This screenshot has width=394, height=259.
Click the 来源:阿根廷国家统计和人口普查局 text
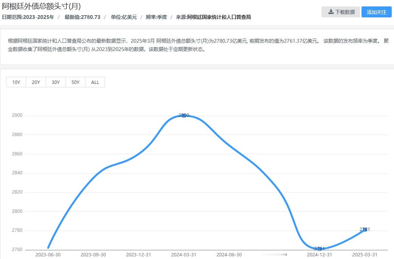pyautogui.click(x=213, y=17)
